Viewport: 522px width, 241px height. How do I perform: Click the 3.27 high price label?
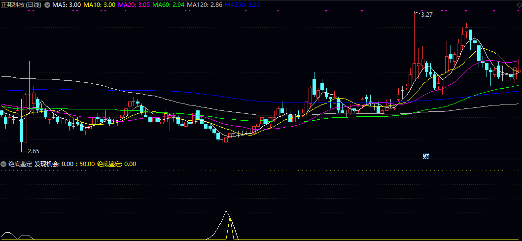426,15
